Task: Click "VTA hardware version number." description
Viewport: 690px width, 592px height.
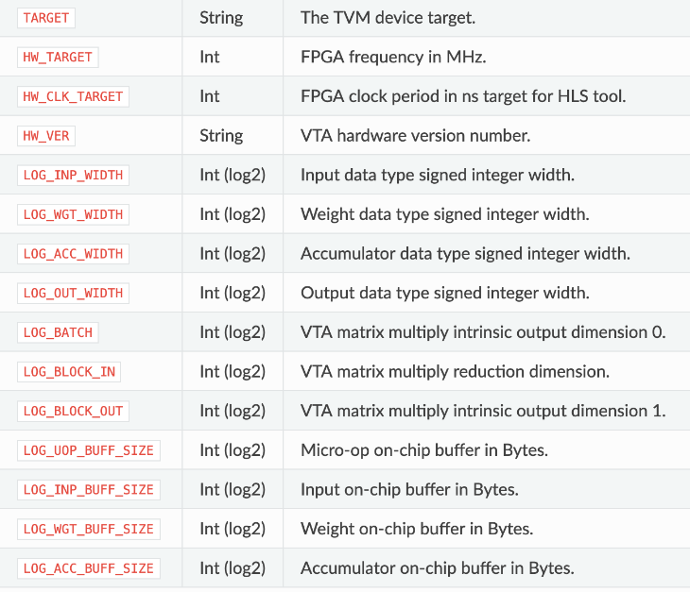Action: point(415,136)
